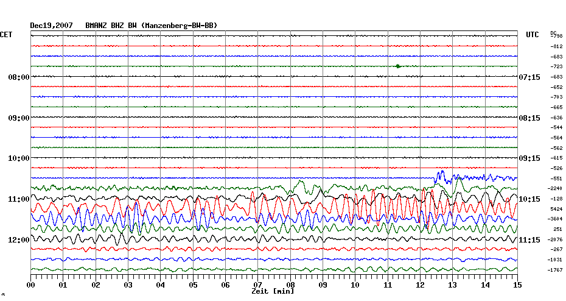The height and width of the screenshot is (301, 566).
Task: Select the 10:00 CET time label
Action: tap(19, 158)
